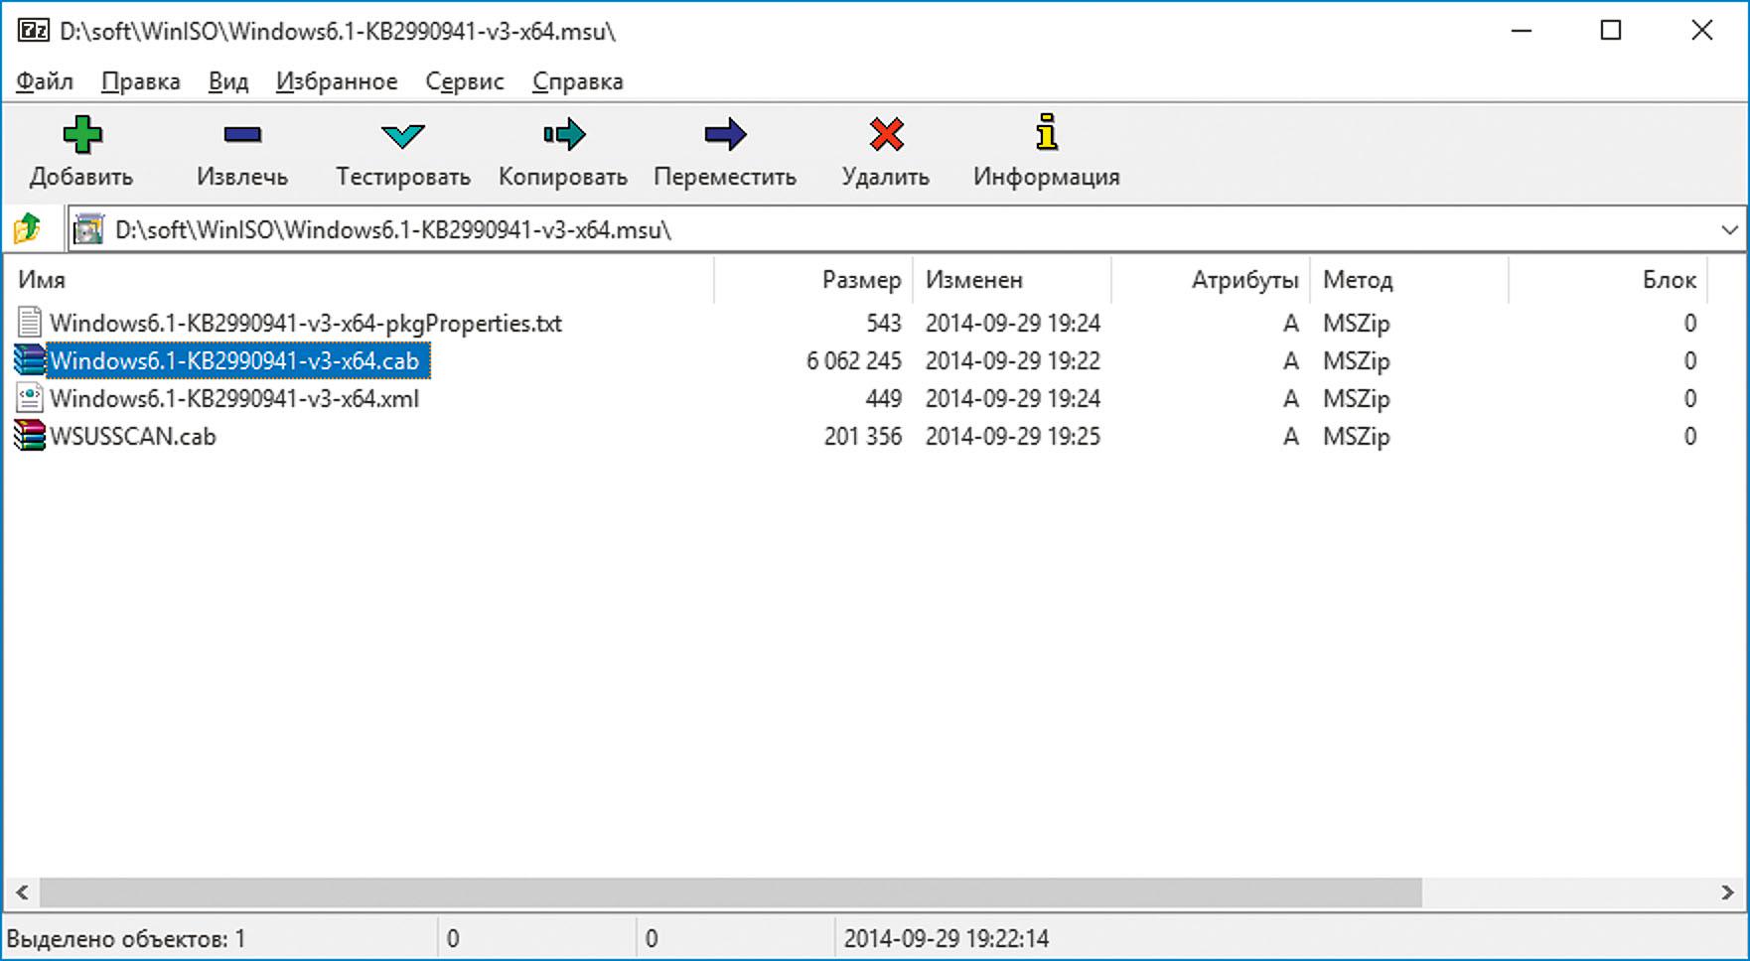Click the green plus Добавить icon
The height and width of the screenshot is (961, 1750).
pyautogui.click(x=81, y=135)
